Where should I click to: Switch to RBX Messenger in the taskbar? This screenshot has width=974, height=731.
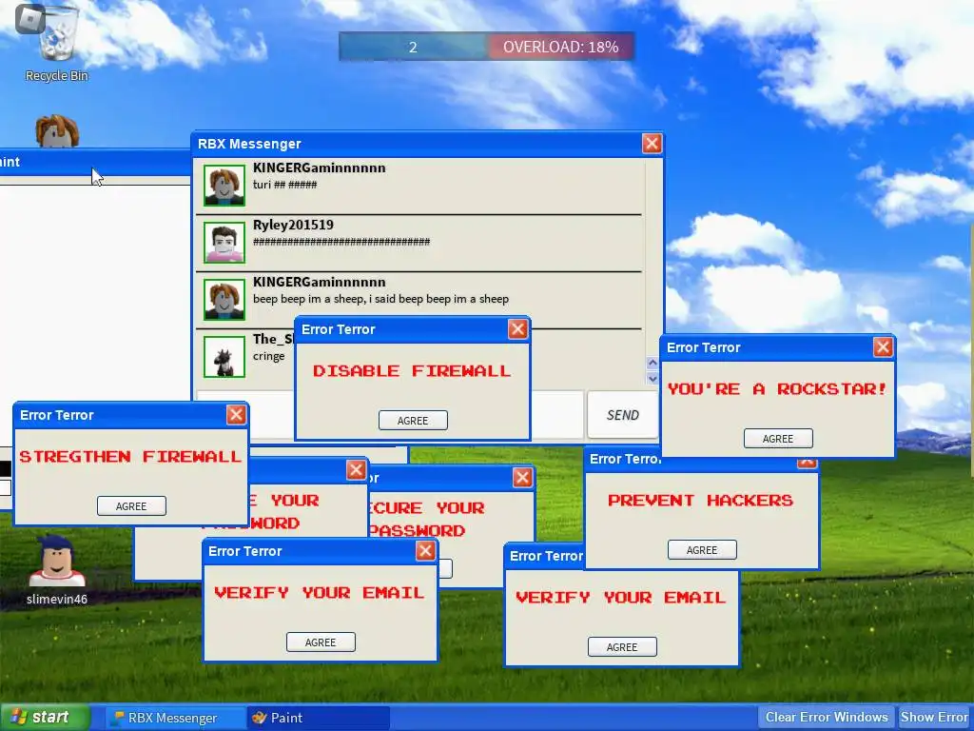[x=174, y=718]
